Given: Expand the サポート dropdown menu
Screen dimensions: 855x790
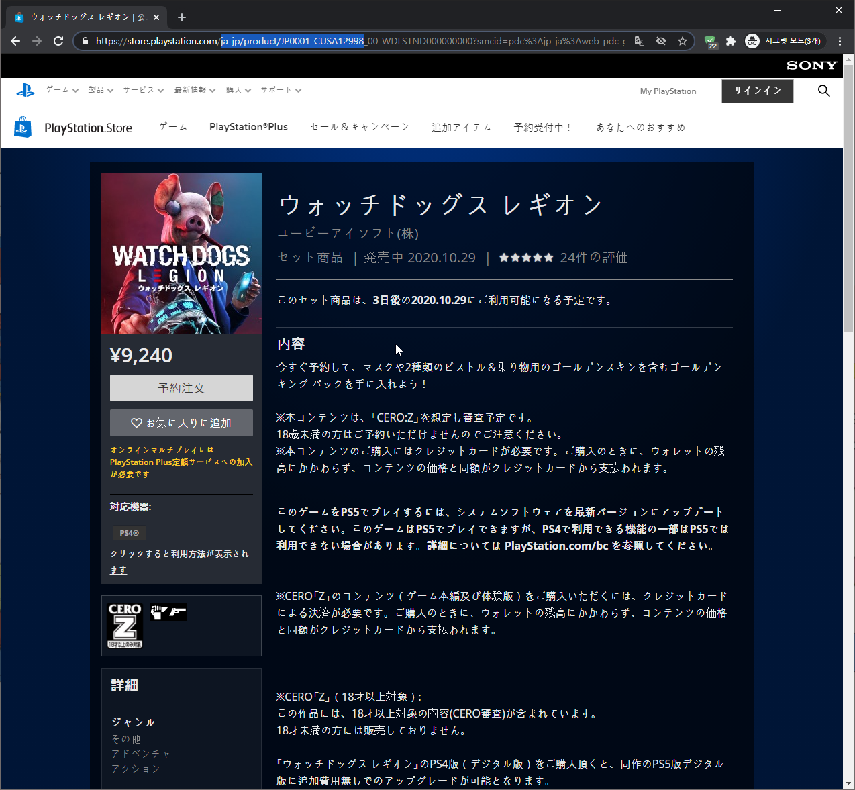Looking at the screenshot, I should point(281,90).
